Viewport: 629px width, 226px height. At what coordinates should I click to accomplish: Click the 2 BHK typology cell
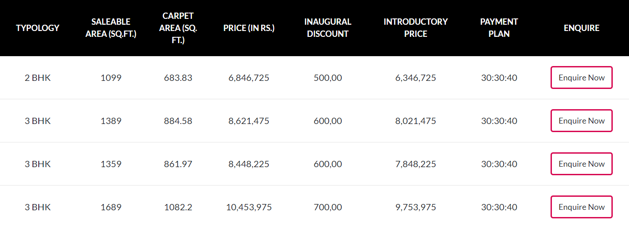click(x=38, y=78)
